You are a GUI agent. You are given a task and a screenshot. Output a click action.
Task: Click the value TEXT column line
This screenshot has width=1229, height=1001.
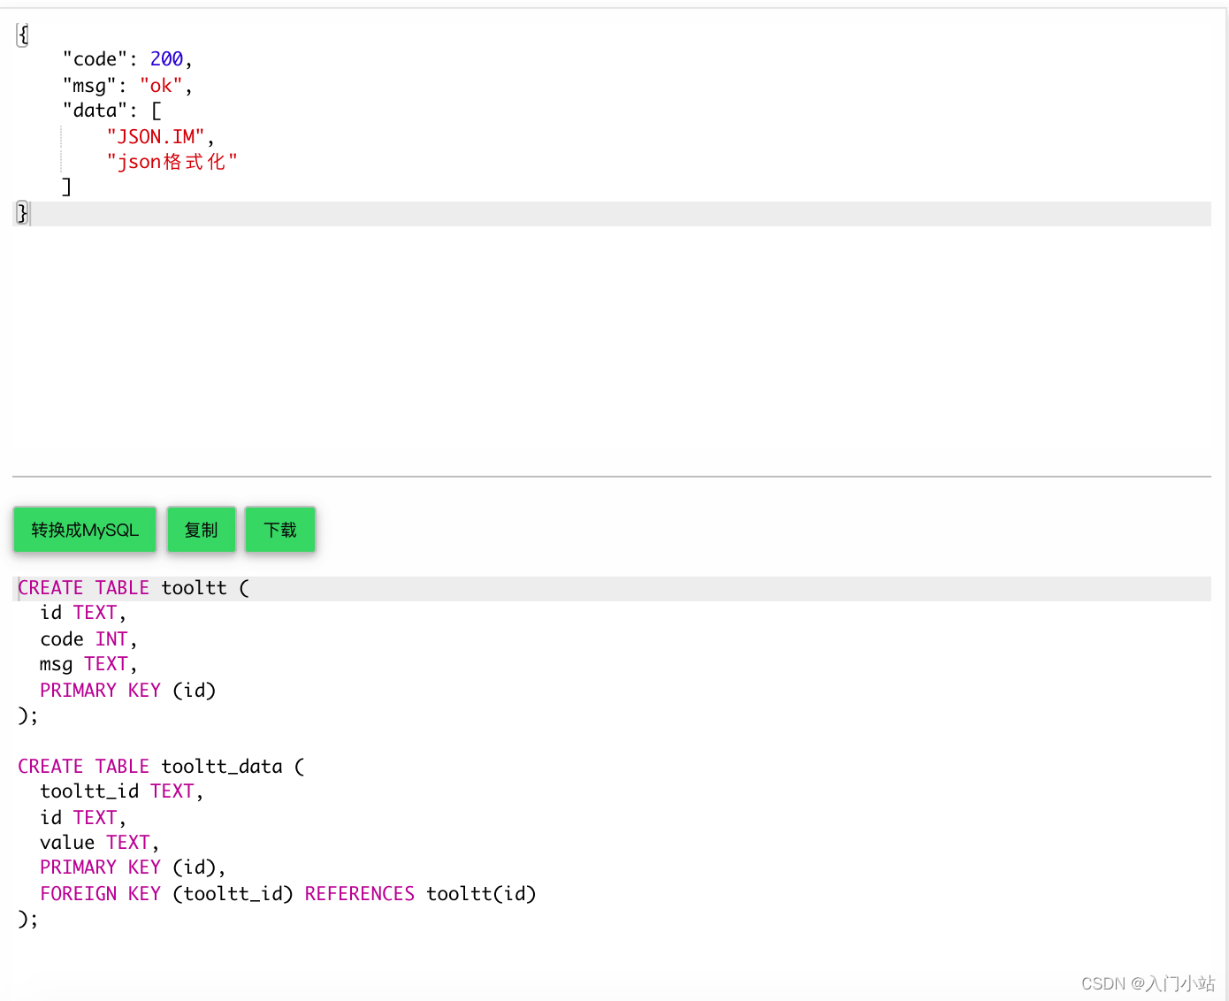click(100, 843)
